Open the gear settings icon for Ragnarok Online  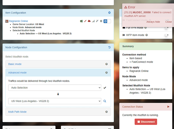[x=101, y=21]
